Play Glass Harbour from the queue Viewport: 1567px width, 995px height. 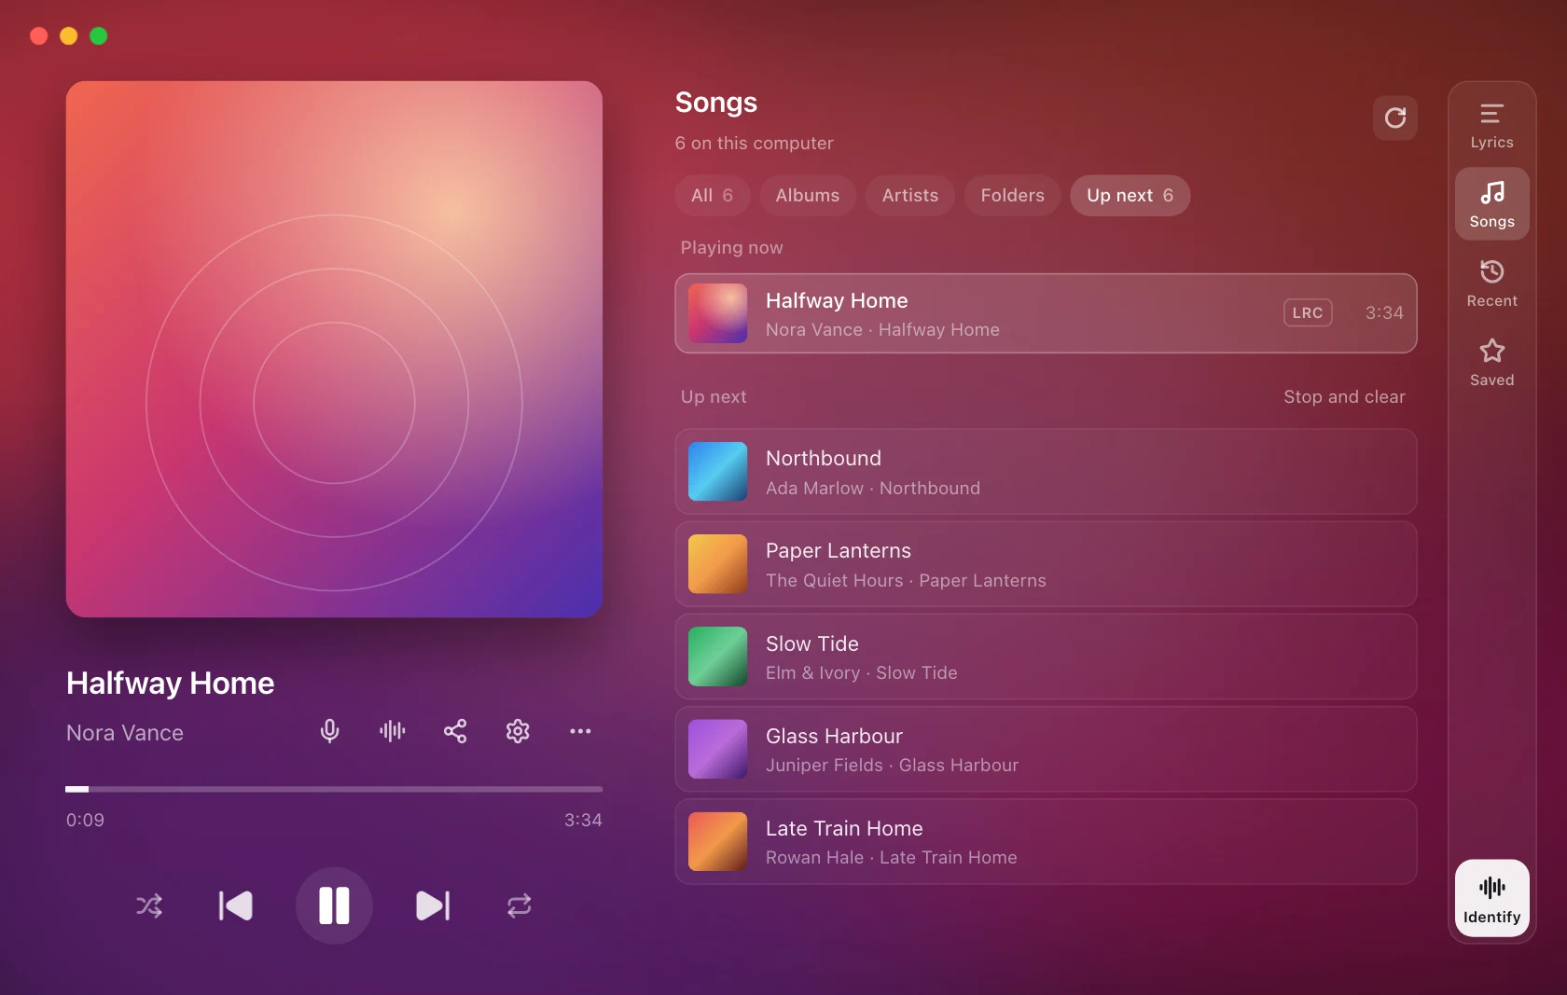(x=1046, y=749)
